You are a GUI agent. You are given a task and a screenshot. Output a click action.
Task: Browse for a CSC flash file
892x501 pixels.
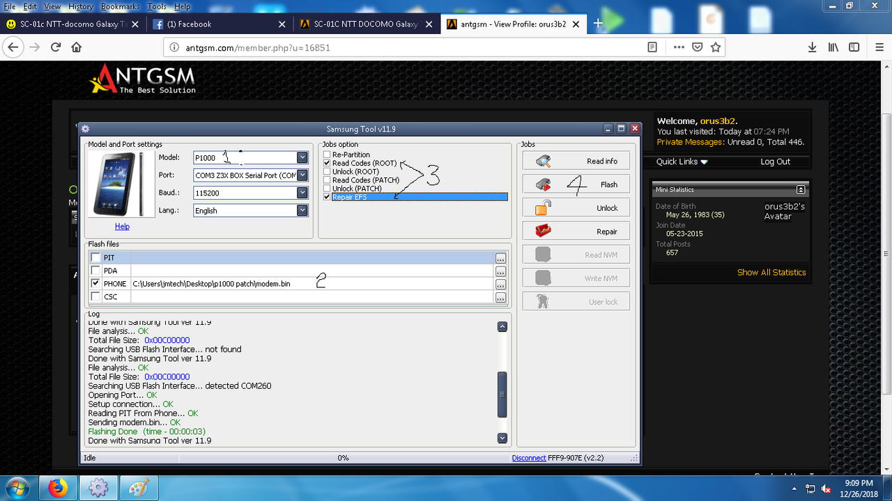coord(500,297)
